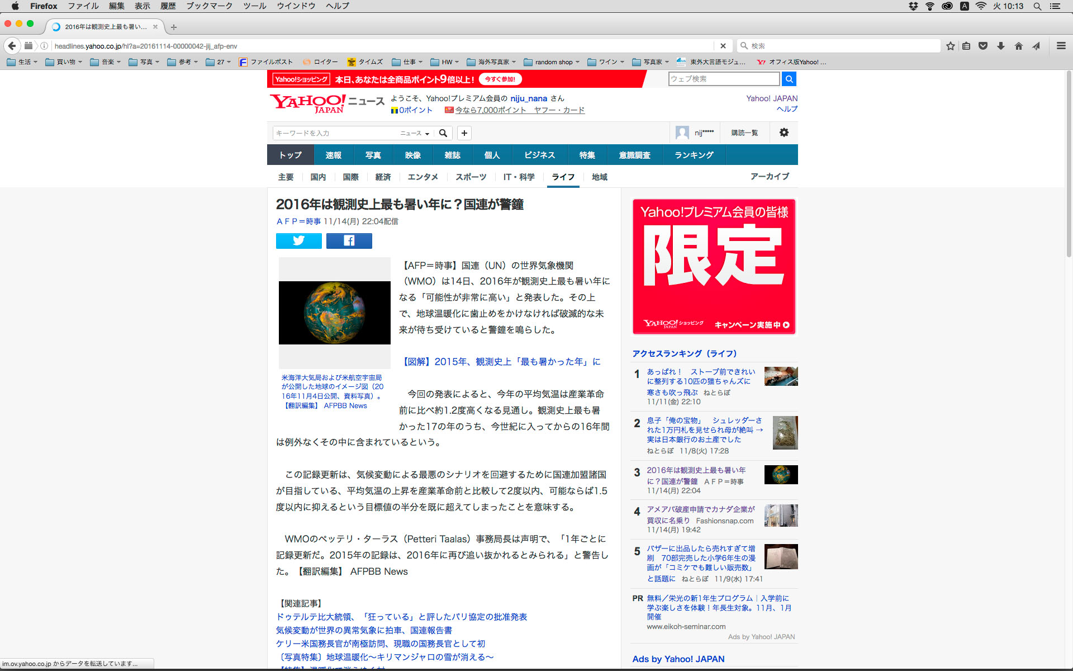Viewport: 1073px width, 671px height.
Task: Open the 2015年 最も暑かった年 図解 link
Action: tap(501, 362)
